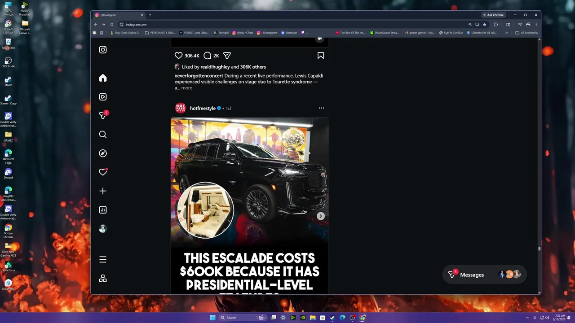Go to next Escalade carousel slide
Image resolution: width=575 pixels, height=323 pixels.
tap(321, 216)
